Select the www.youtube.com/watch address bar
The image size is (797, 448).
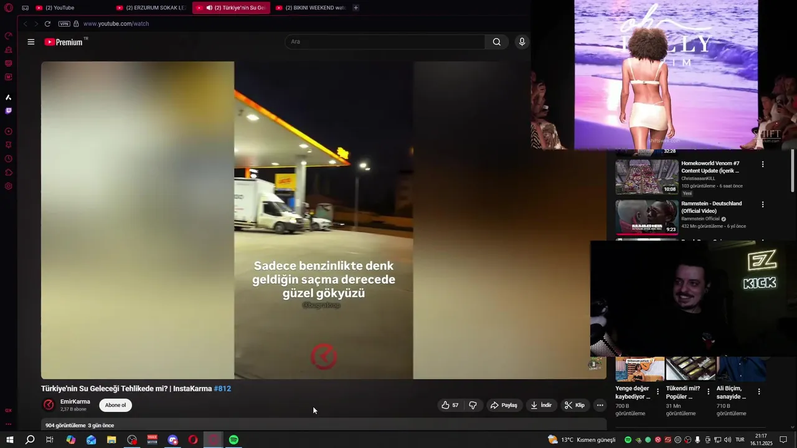[x=116, y=24]
